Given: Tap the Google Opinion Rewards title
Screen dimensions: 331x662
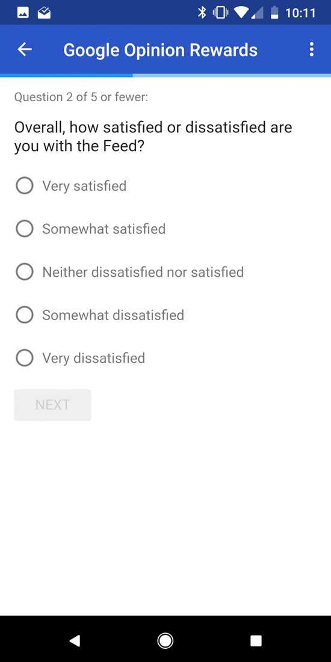Looking at the screenshot, I should [x=161, y=50].
